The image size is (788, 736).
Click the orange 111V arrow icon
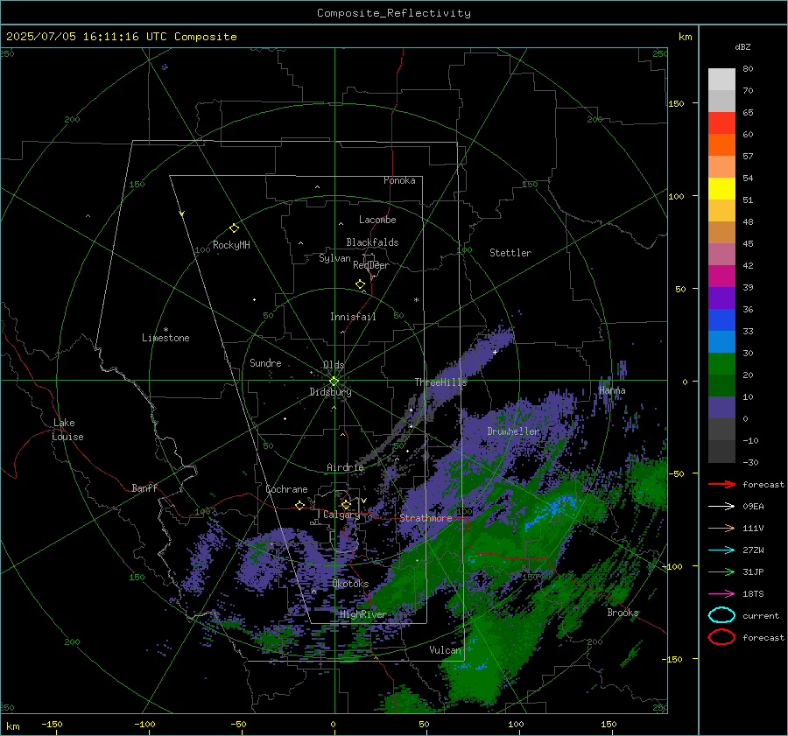tap(721, 528)
